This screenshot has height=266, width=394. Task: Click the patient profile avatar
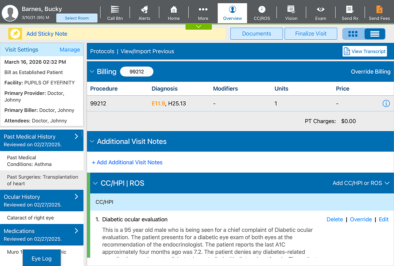[x=10, y=13]
